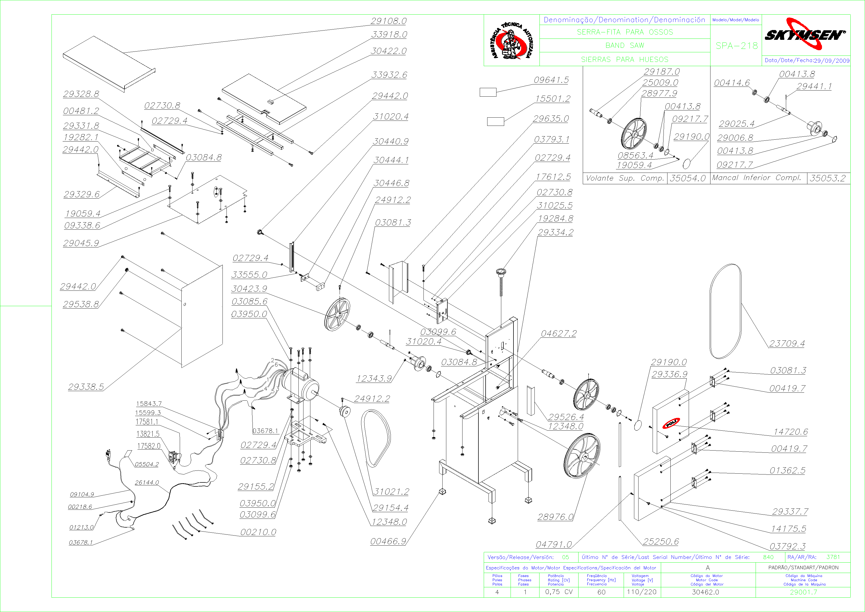
Task: Click machine code 29001.7
Action: [803, 592]
